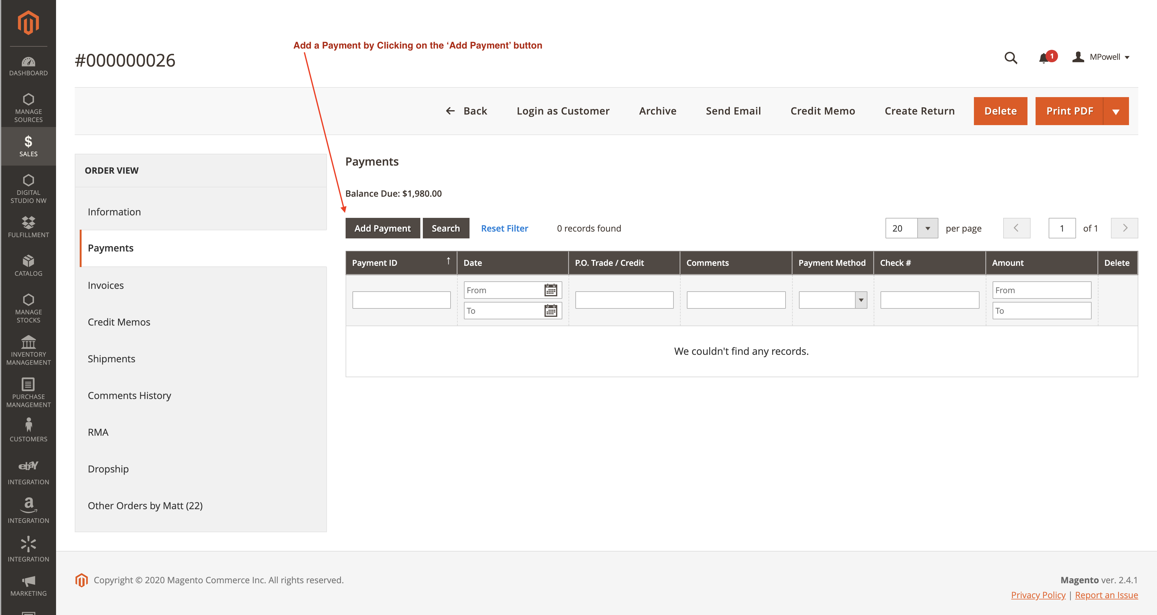The image size is (1157, 615).
Task: Click the Add Payment button
Action: 382,228
